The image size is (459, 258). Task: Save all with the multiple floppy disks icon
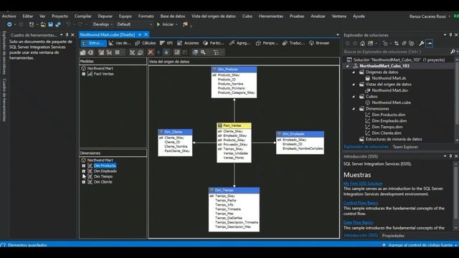point(58,24)
